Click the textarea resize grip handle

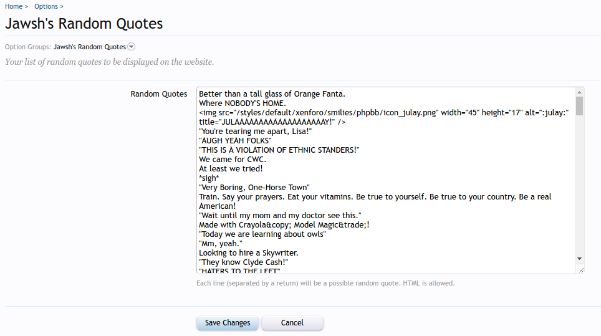click(580, 269)
